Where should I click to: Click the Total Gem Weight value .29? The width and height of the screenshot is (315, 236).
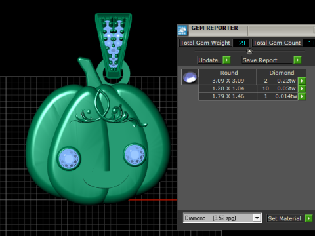241,43
